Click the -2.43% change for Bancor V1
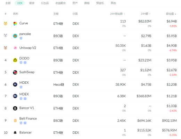The height and width of the screenshot is (139, 181). pyautogui.click(x=173, y=111)
